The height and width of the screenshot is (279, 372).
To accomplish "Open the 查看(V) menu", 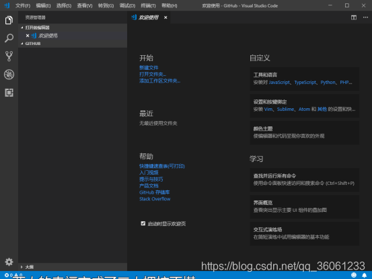I will coord(85,5).
